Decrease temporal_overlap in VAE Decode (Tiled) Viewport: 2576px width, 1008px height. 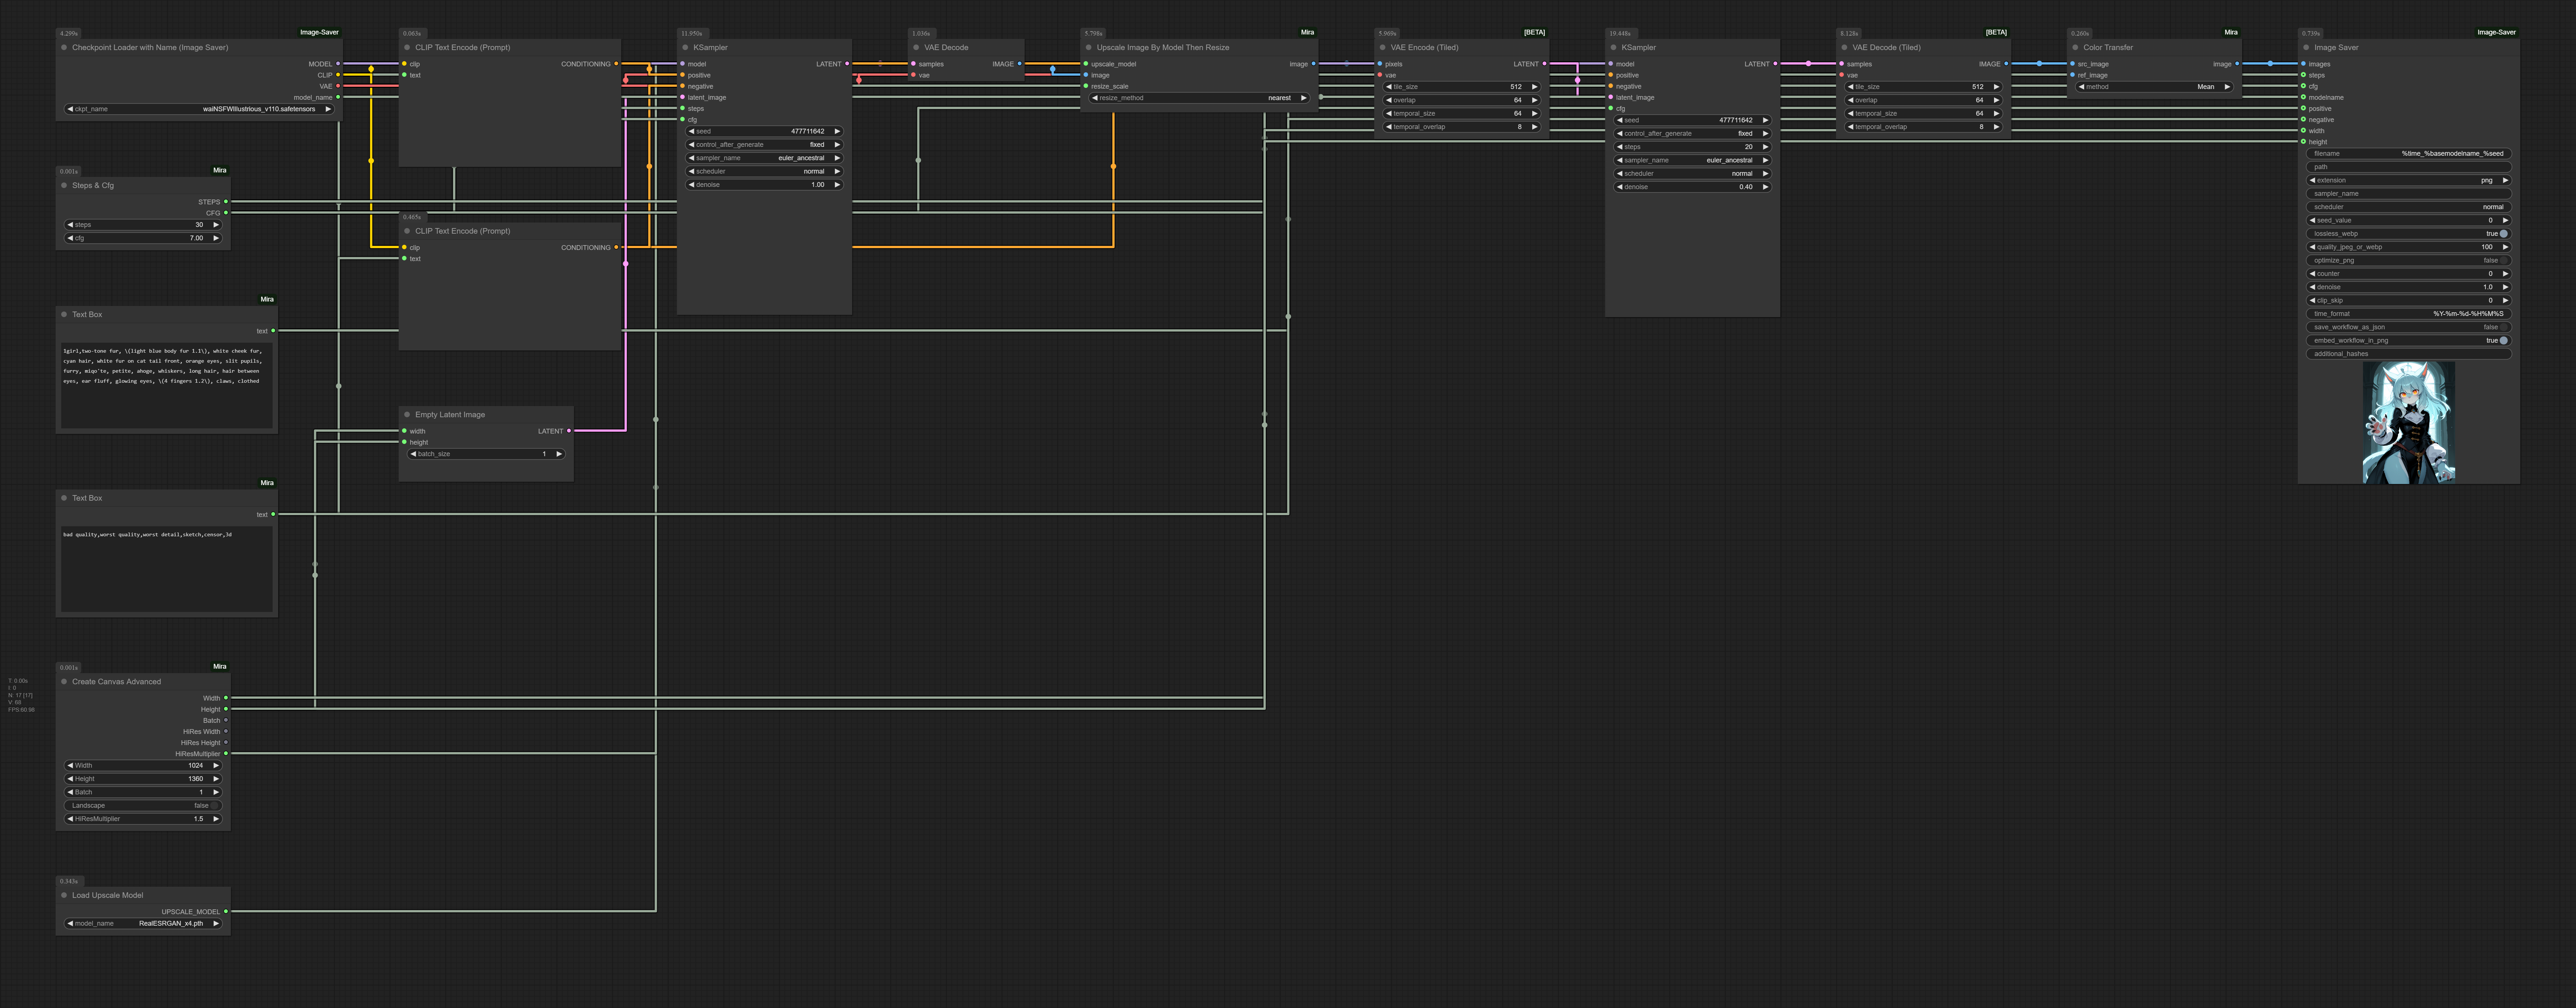(x=1851, y=127)
